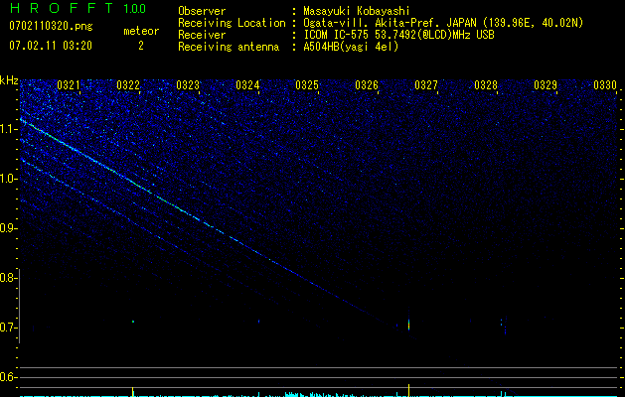This screenshot has height=397, width=625.
Task: Click the 'Receiver' field label
Action: (x=202, y=35)
